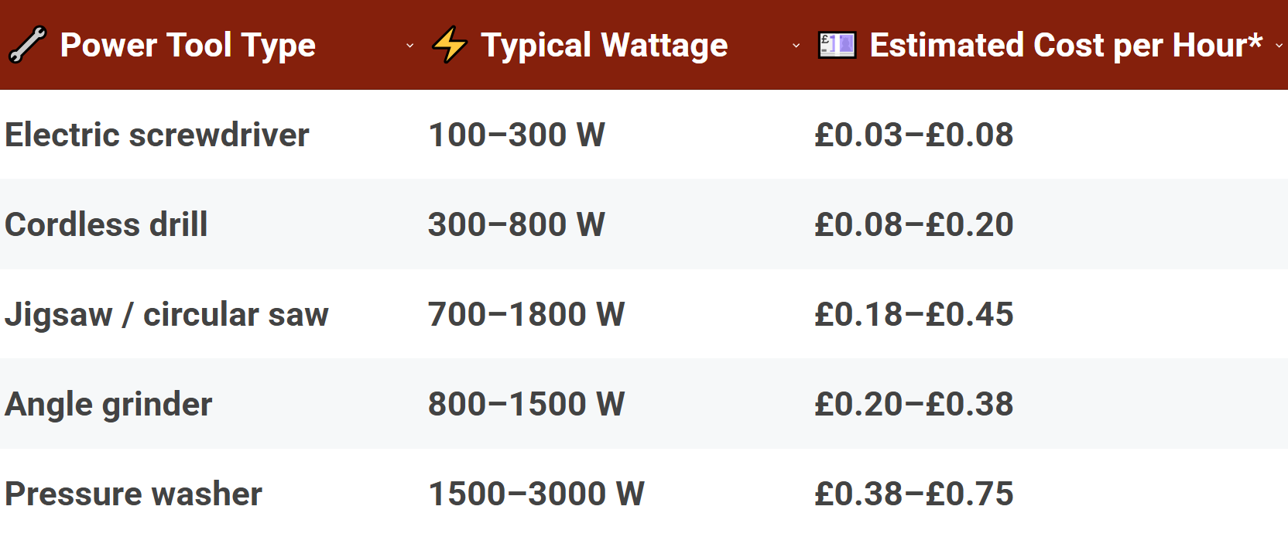Select the Typical Wattage column header
Image resolution: width=1288 pixels, height=537 pixels.
[x=604, y=45]
